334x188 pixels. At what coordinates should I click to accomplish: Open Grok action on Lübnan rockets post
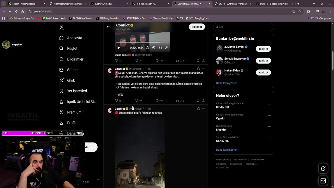[199, 109]
